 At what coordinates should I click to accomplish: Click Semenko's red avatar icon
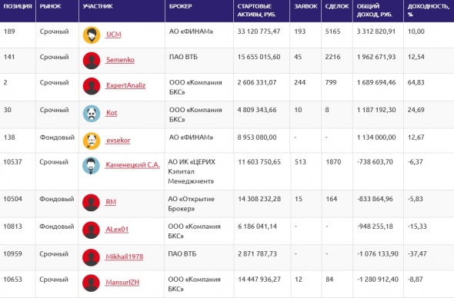pyautogui.click(x=92, y=61)
